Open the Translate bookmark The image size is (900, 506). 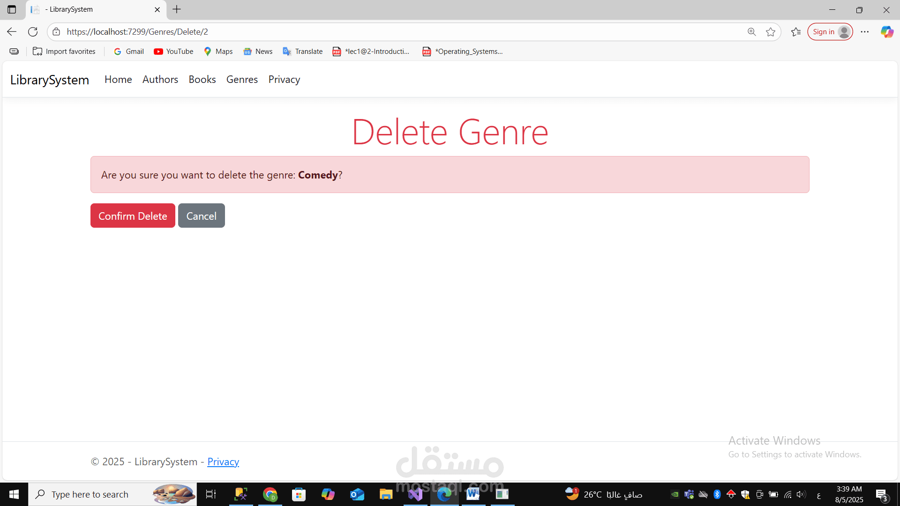(303, 52)
